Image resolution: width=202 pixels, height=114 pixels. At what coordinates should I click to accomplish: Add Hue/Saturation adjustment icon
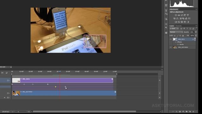click(174, 19)
